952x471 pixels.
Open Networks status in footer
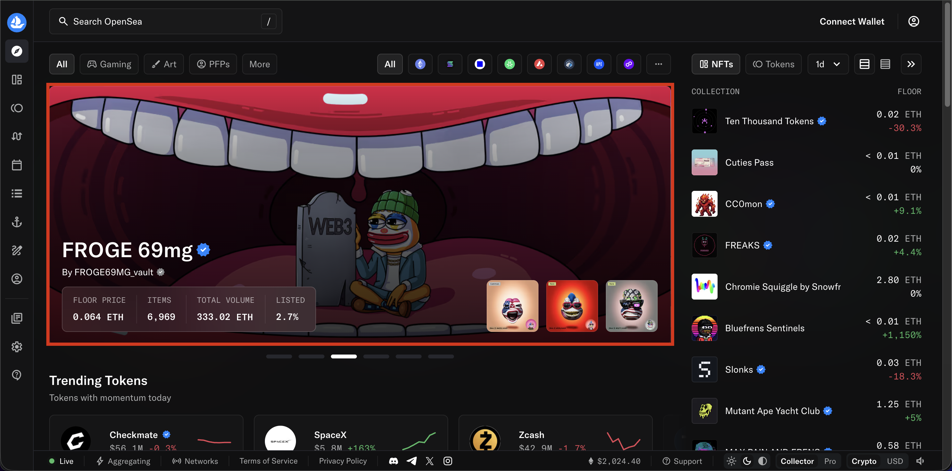(195, 461)
